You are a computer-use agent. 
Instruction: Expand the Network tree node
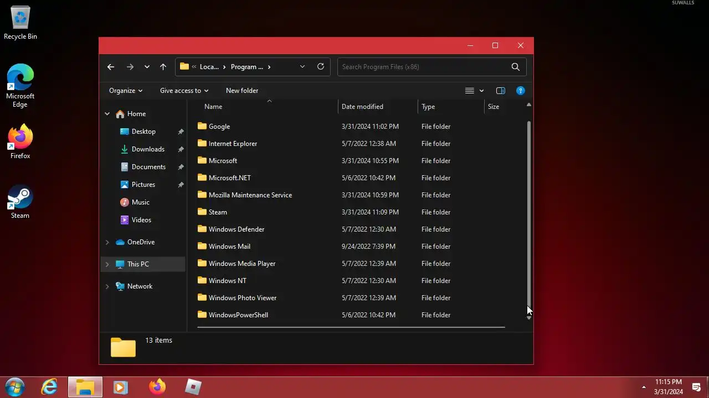pos(107,286)
